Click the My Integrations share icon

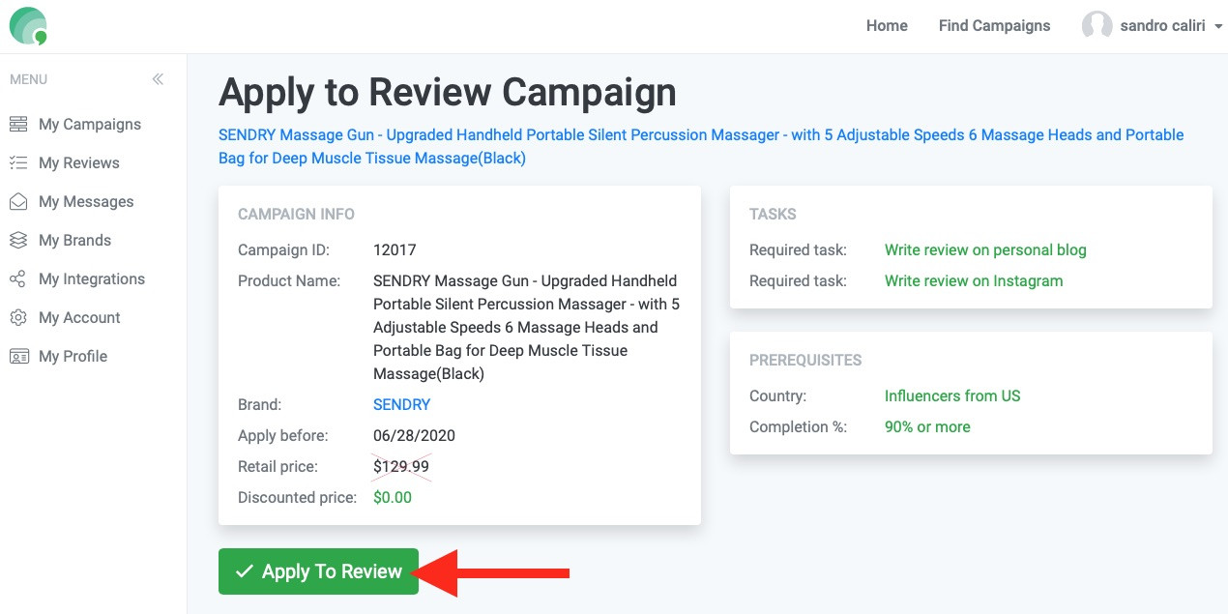tap(18, 278)
